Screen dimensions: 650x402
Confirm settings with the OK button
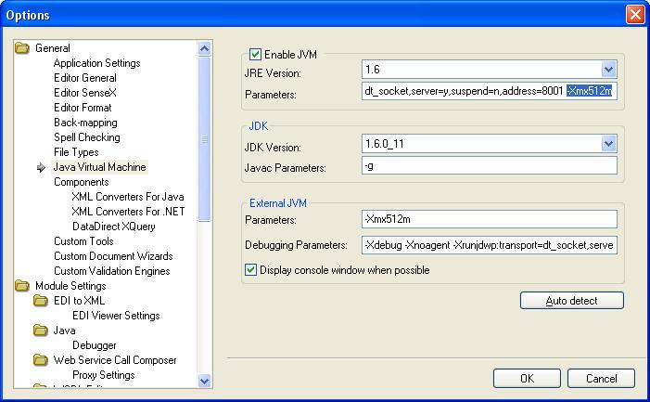(527, 379)
